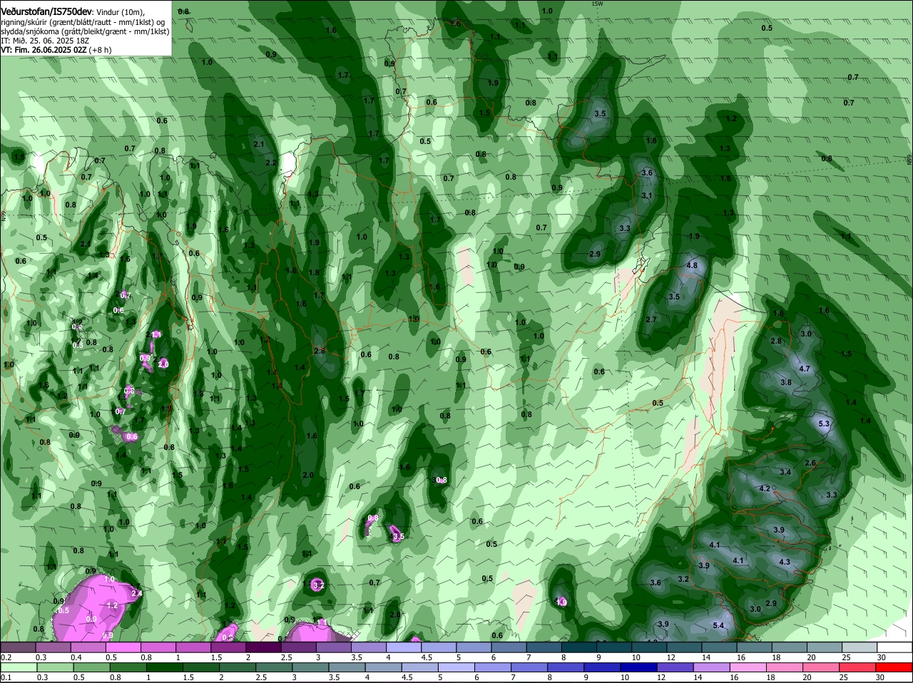
Task: Click the 'Veðurstofan/IS750dev' title text
Action: (46, 11)
